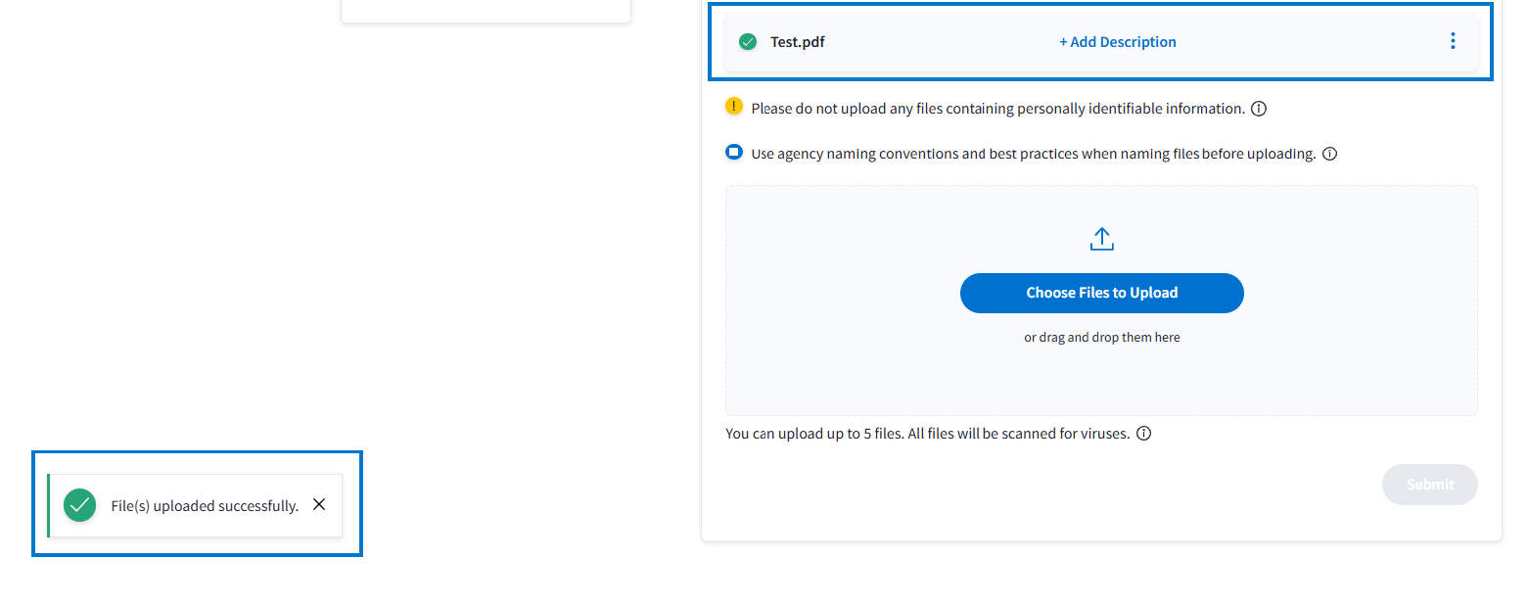This screenshot has width=1528, height=605.
Task: Click the personally identifiable information warning text
Action: pos(997,109)
